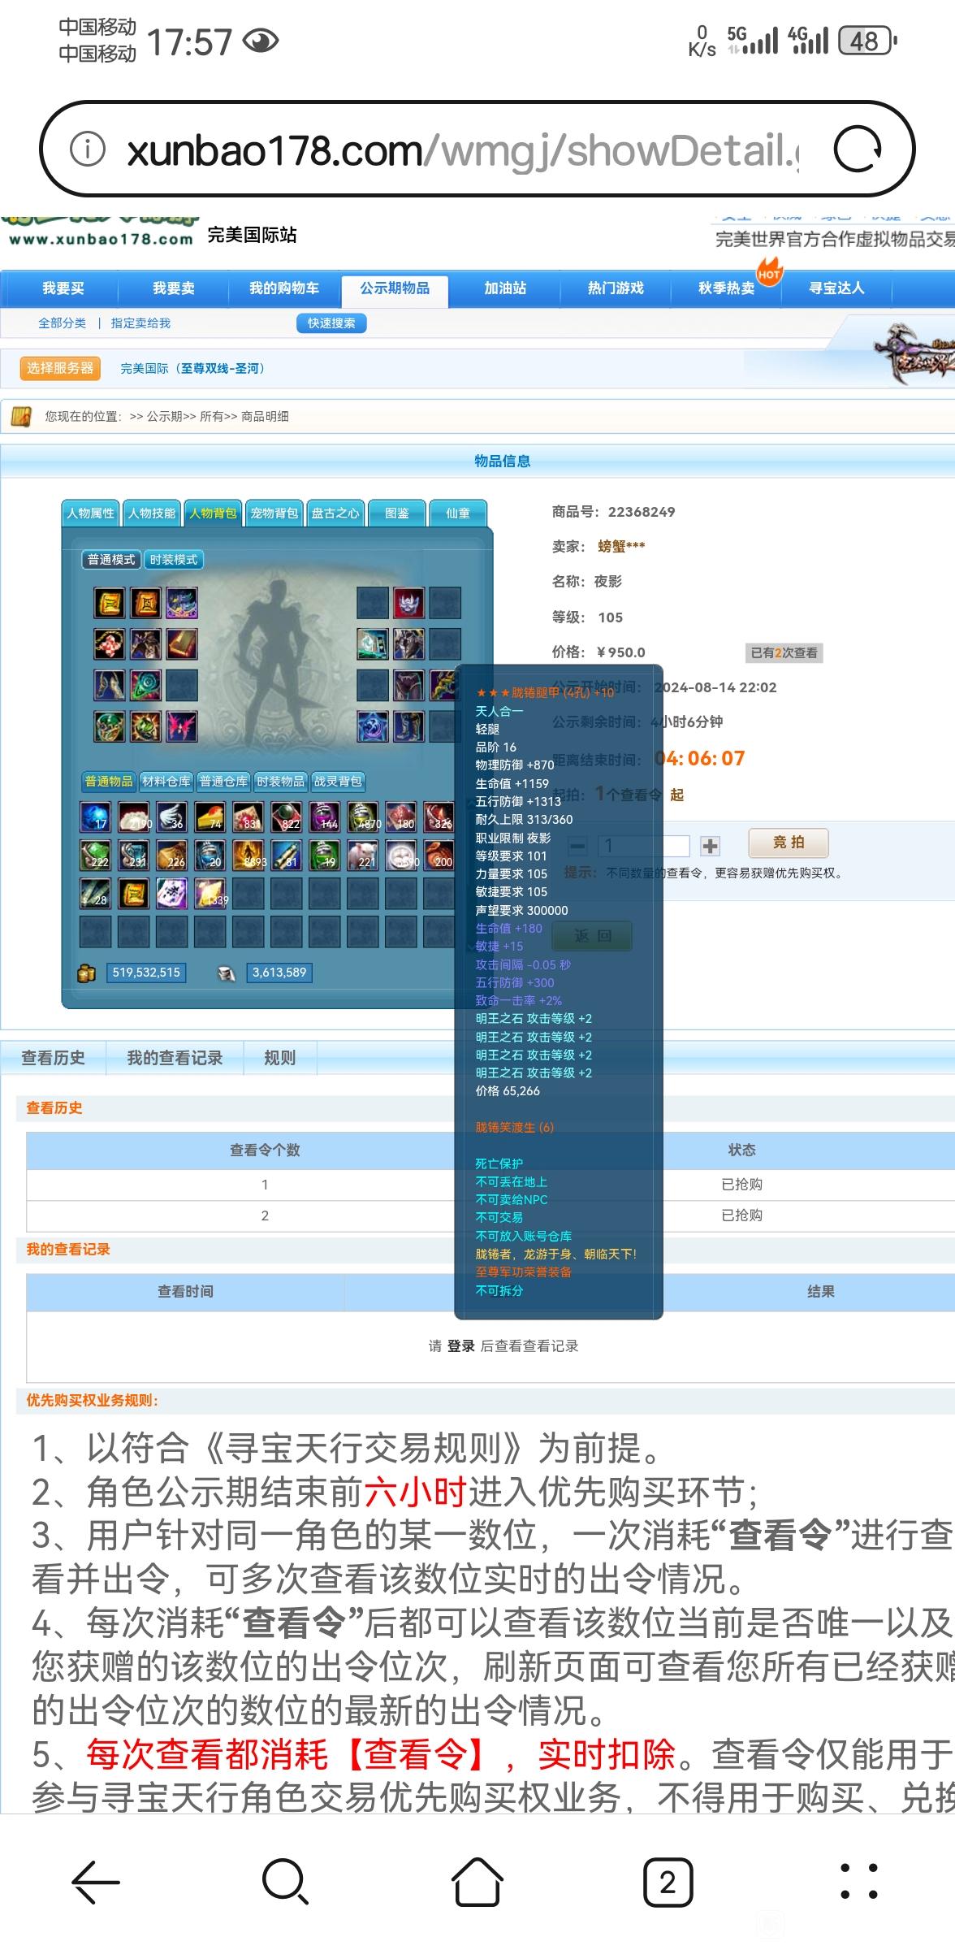The height and width of the screenshot is (1950, 955).
Task: Click the inventory item stacked 831
Action: (x=248, y=816)
